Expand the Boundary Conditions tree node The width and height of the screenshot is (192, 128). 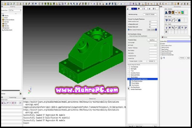pyautogui.click(x=2, y=20)
